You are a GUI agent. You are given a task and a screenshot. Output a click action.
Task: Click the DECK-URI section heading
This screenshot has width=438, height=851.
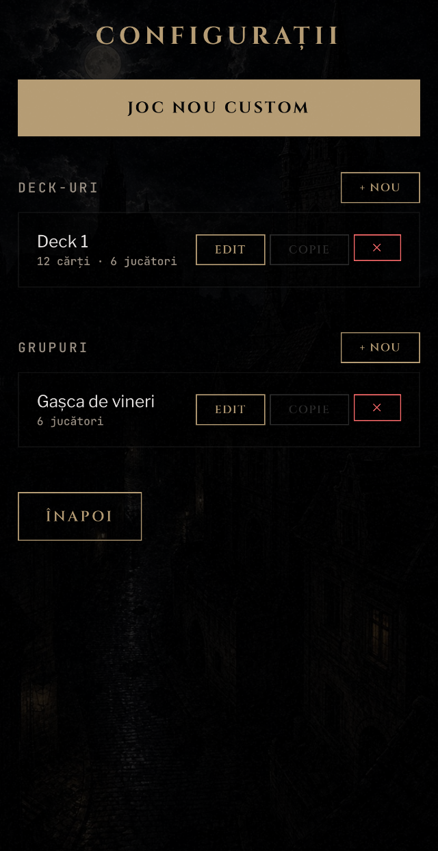tap(58, 188)
